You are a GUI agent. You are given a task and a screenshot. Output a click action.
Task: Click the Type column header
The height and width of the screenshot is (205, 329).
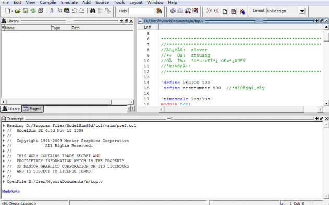(61, 28)
